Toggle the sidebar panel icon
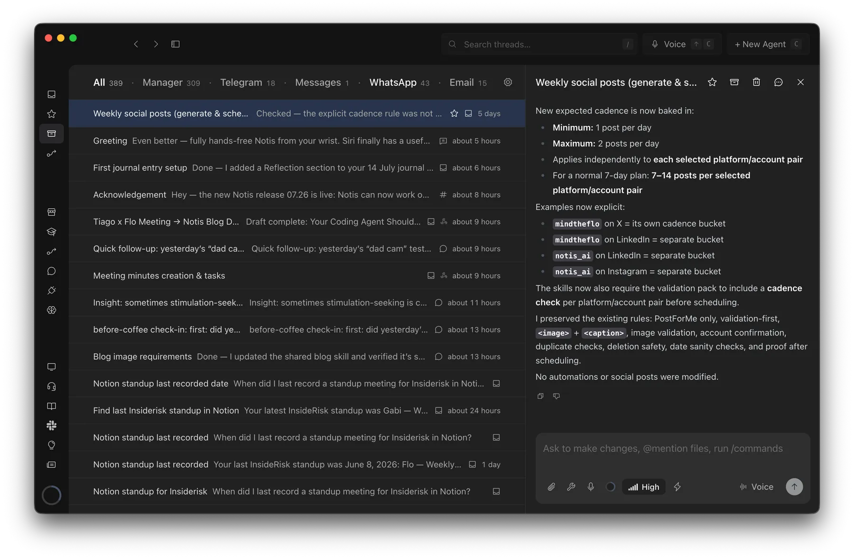Viewport: 854px width, 559px height. click(176, 44)
